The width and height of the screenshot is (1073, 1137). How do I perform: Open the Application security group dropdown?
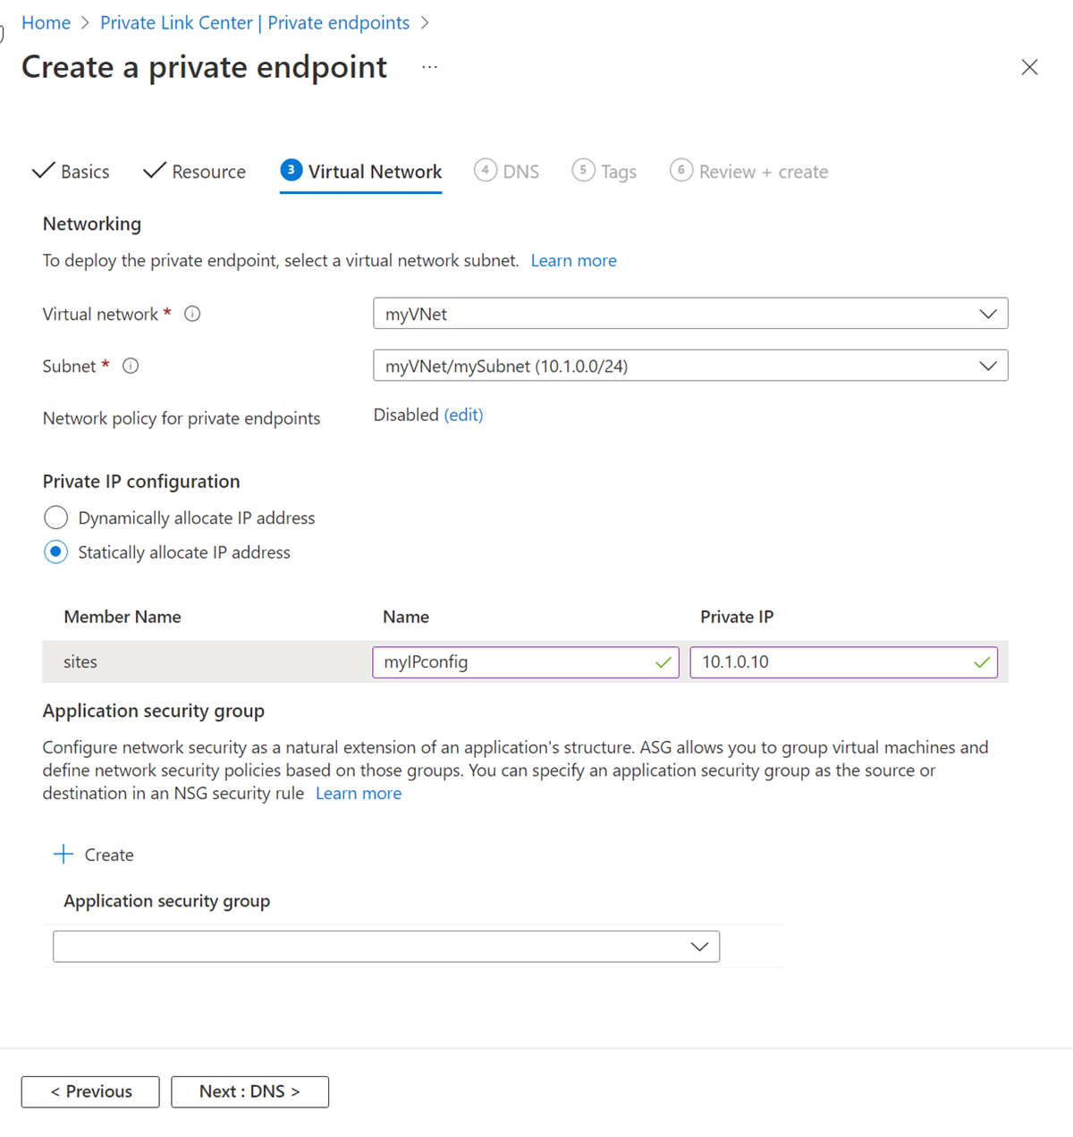pos(386,947)
